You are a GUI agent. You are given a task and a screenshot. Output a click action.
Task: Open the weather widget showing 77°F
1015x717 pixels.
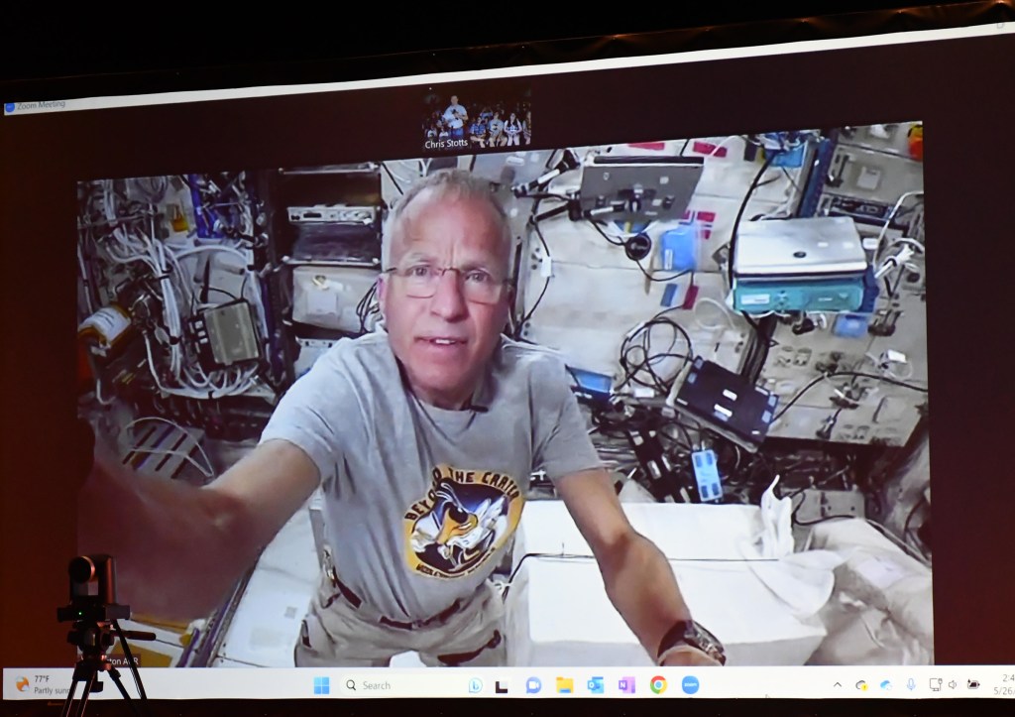(40, 684)
